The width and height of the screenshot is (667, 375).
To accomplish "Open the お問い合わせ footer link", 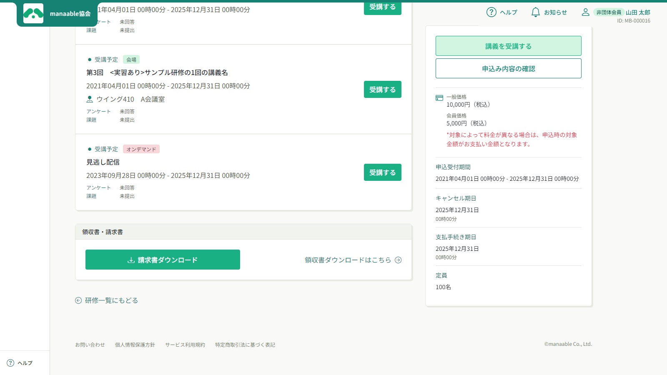I will click(90, 345).
